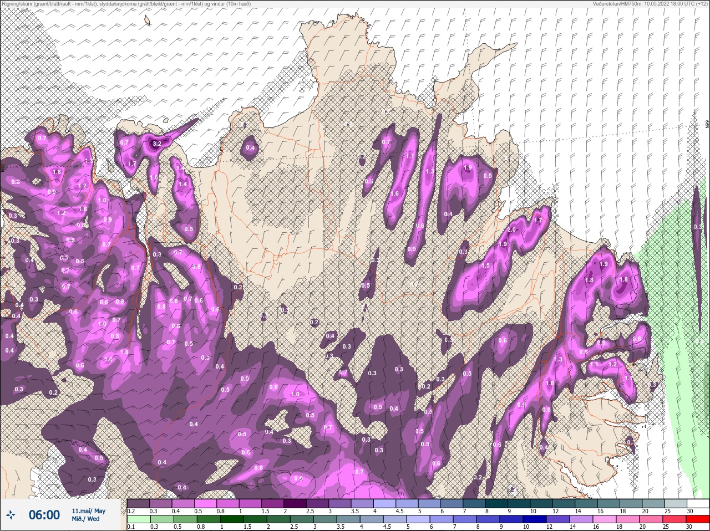Click the Veðurstofan logo icon beside 06:00

coord(11,515)
